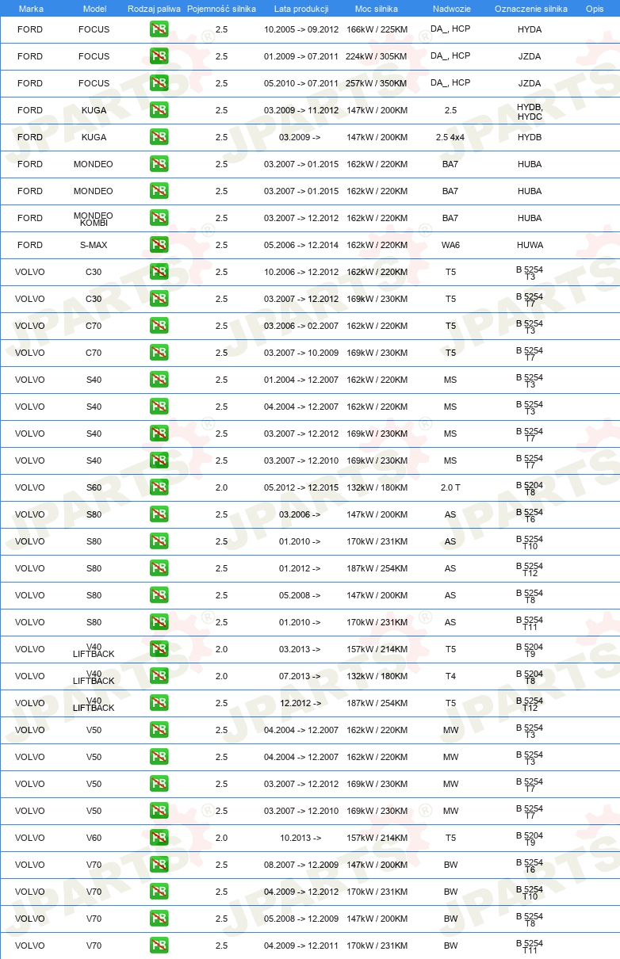This screenshot has width=620, height=959.
Task: Click the JZDA cell in 350KM Focus row
Action: click(530, 83)
